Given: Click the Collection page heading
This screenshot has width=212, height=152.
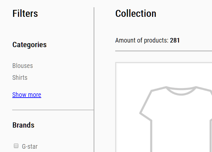Looking at the screenshot, I should [x=136, y=14].
